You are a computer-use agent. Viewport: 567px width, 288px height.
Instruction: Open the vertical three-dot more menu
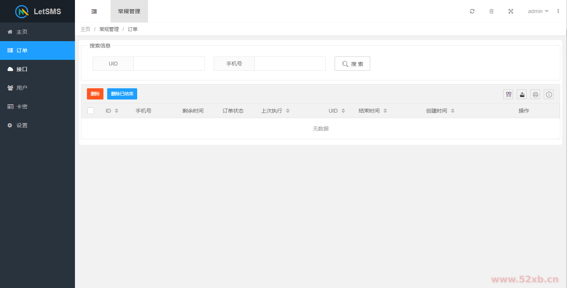pyautogui.click(x=558, y=11)
